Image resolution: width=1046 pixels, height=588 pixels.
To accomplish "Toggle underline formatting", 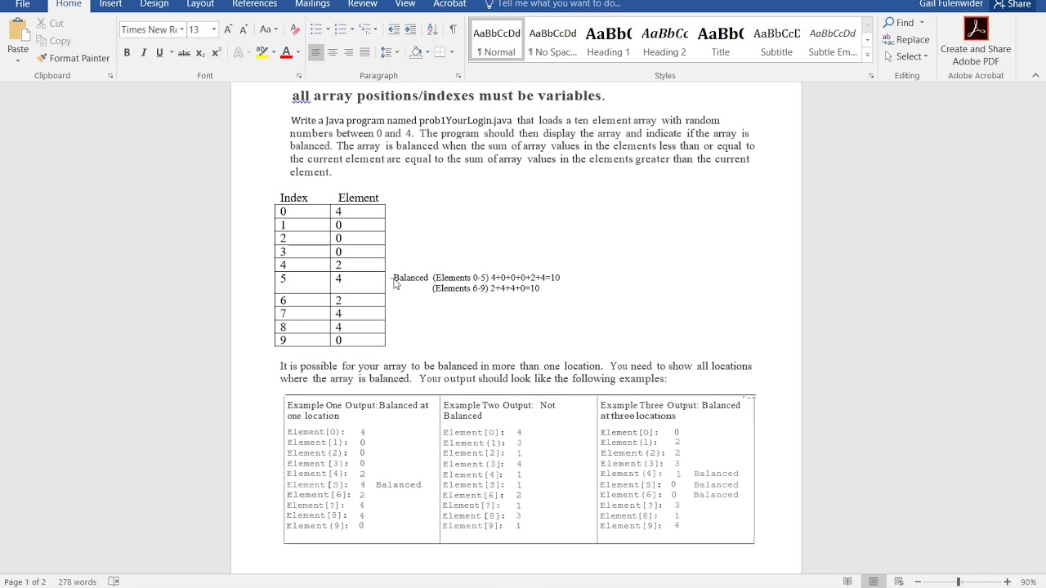I will 159,53.
